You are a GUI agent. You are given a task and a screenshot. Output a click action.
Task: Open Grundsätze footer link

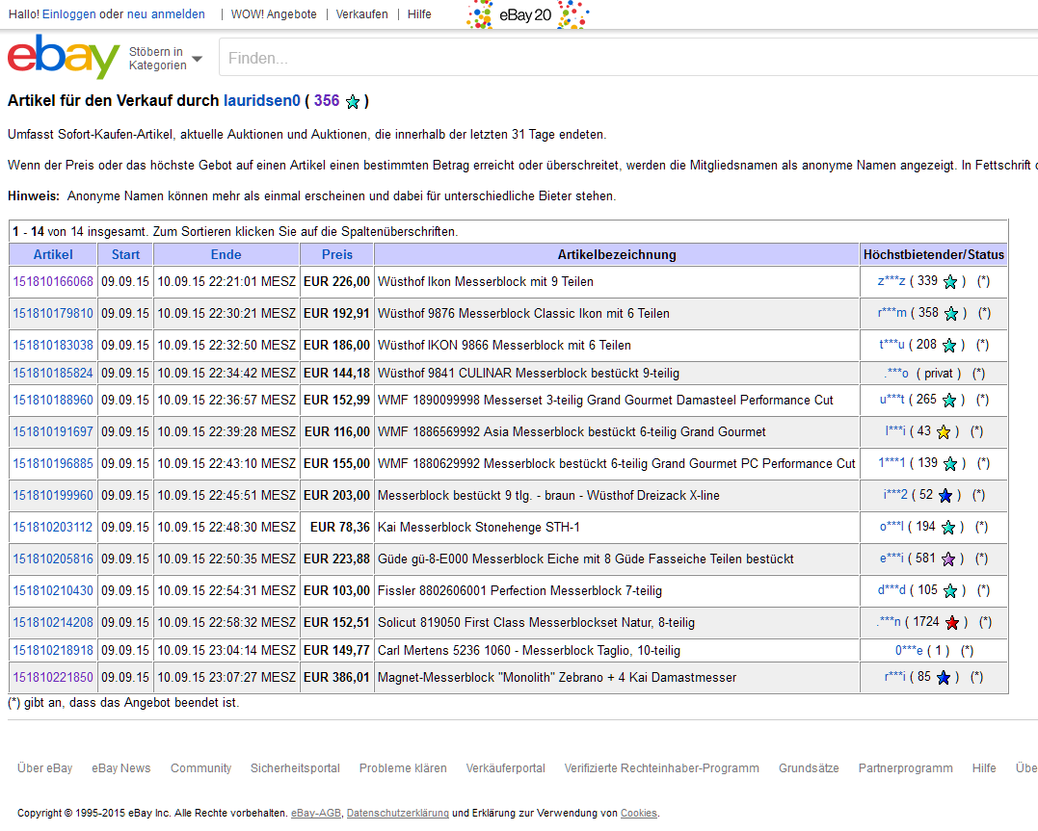[809, 768]
